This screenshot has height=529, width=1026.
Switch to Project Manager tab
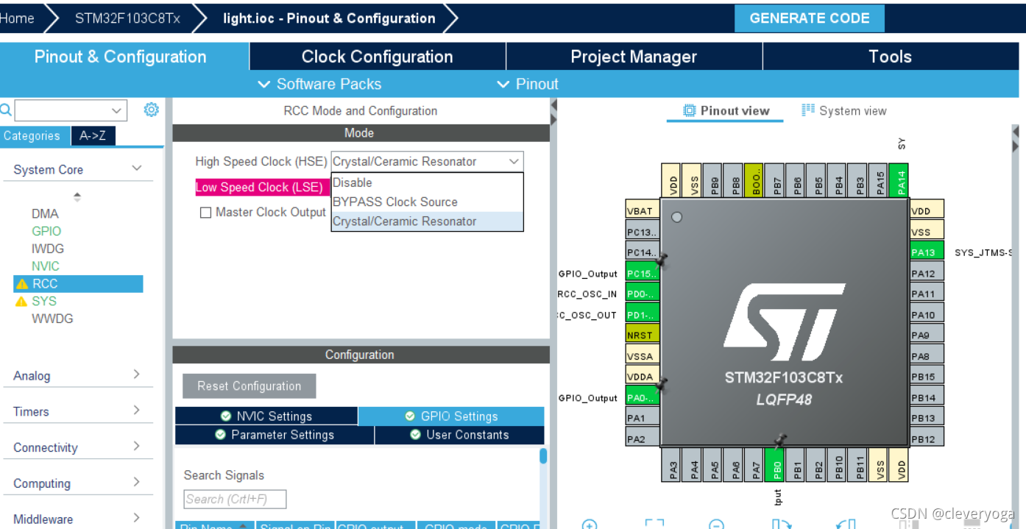634,57
